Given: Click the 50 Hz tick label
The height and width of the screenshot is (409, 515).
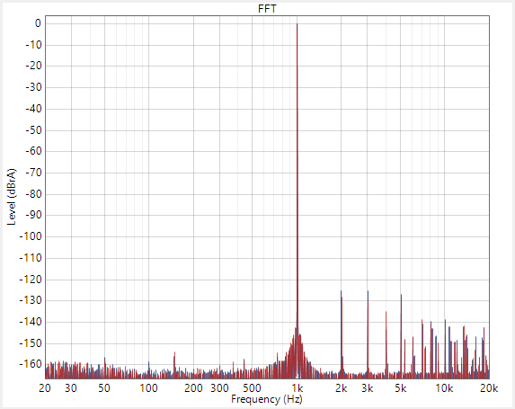Looking at the screenshot, I should pos(104,388).
